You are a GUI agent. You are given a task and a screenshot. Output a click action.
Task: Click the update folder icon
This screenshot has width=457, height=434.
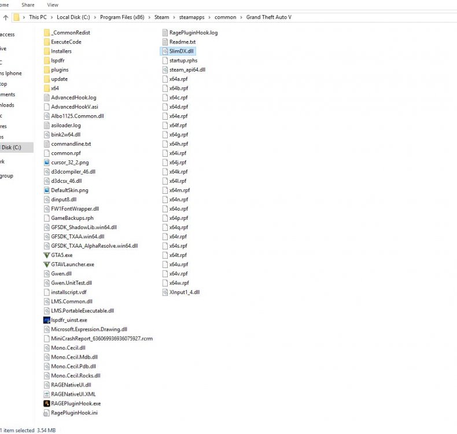coord(47,79)
